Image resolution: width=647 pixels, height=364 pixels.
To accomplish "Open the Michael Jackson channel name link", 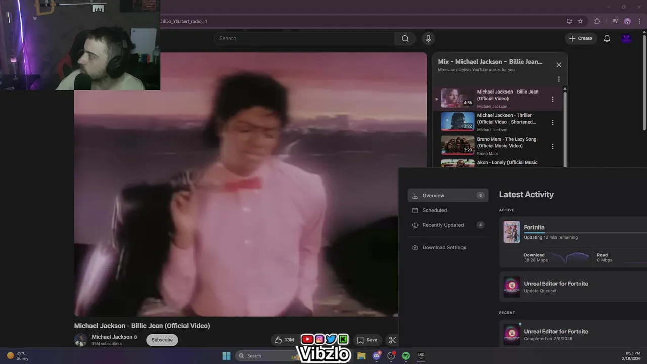I will point(112,337).
